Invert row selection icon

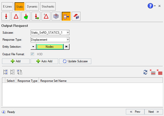pyautogui.click(x=20, y=72)
